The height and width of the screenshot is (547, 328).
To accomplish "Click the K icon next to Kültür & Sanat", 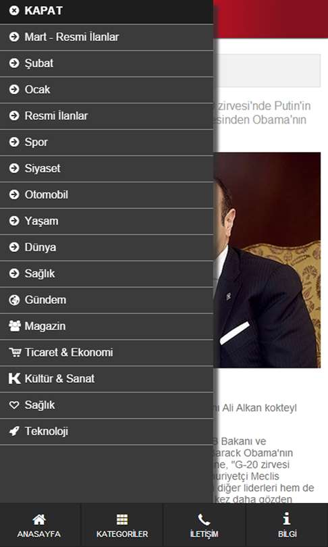I will tap(14, 379).
